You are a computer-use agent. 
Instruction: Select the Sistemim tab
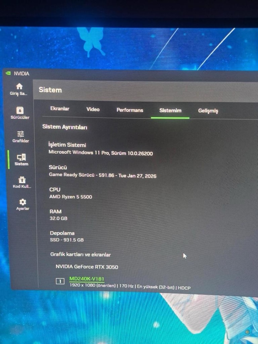coord(170,111)
